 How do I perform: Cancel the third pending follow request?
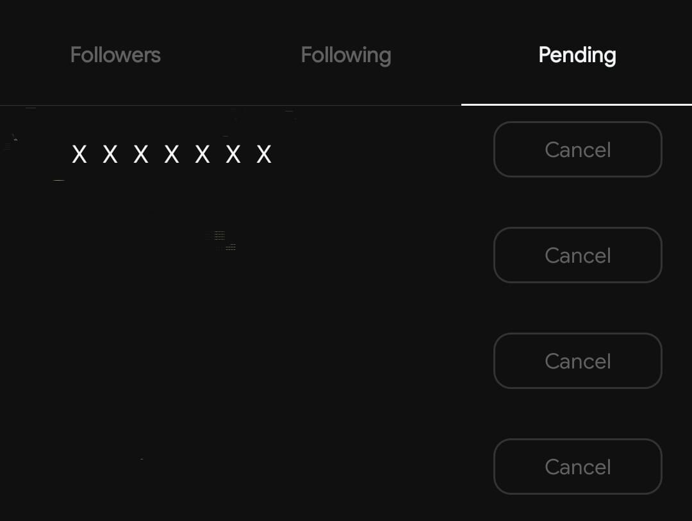(x=577, y=361)
